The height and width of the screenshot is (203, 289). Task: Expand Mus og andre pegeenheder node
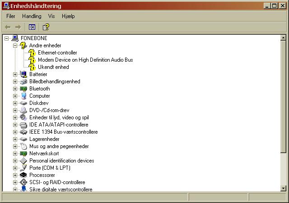[15, 146]
